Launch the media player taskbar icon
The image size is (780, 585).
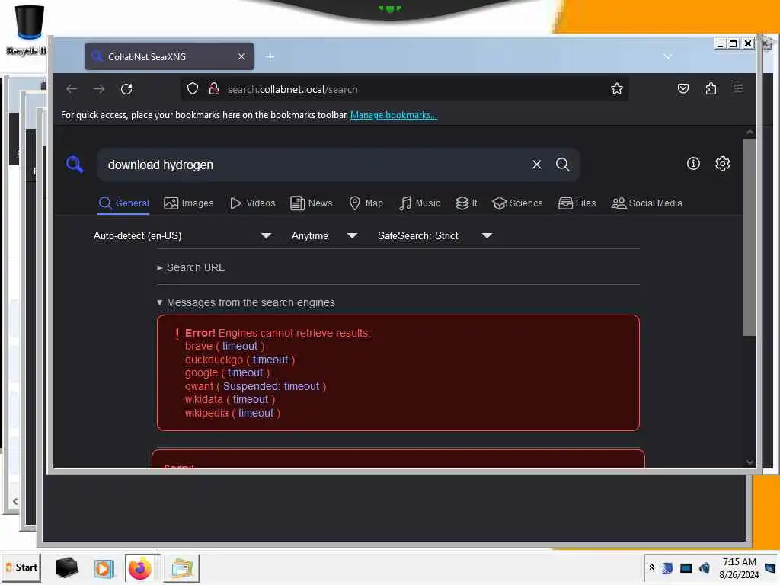(104, 568)
